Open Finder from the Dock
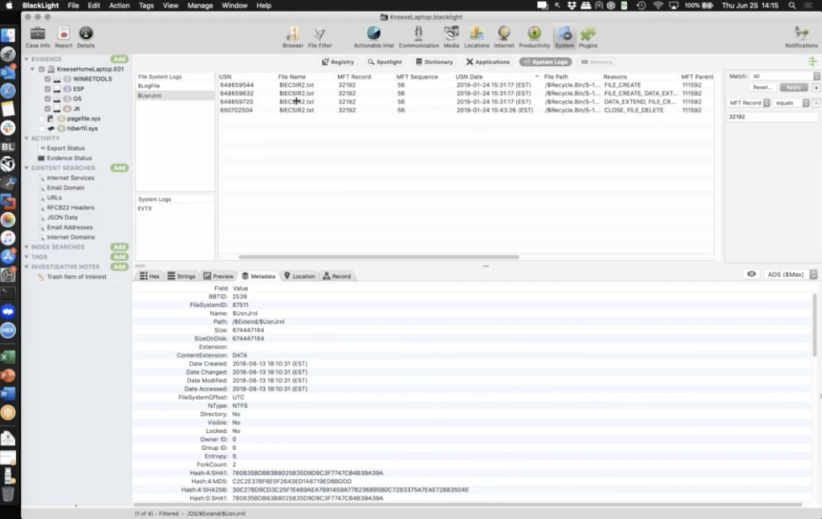 coord(8,35)
